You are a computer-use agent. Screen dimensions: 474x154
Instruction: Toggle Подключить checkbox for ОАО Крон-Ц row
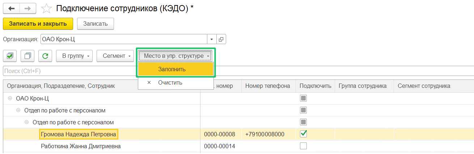(x=303, y=98)
